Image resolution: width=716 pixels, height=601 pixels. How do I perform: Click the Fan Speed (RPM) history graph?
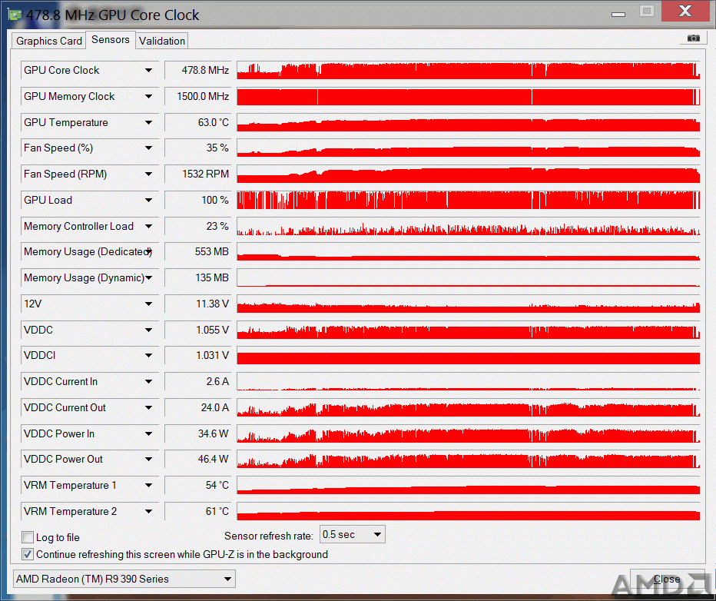point(468,174)
